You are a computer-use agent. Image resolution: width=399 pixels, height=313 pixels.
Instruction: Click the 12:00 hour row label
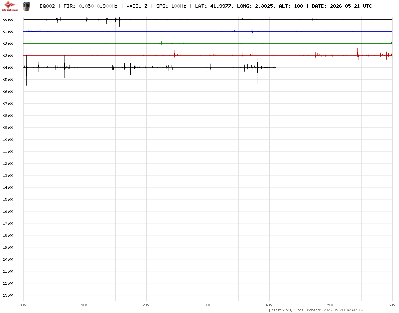tap(8, 163)
